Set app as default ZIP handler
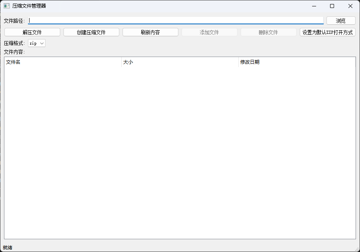The image size is (360, 252). 327,32
